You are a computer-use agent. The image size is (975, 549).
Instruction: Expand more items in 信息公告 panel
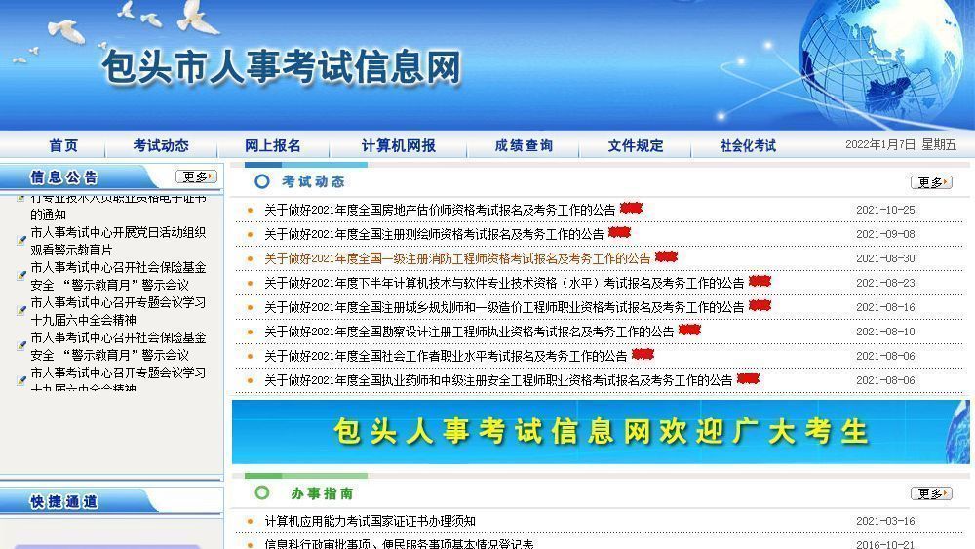(196, 176)
